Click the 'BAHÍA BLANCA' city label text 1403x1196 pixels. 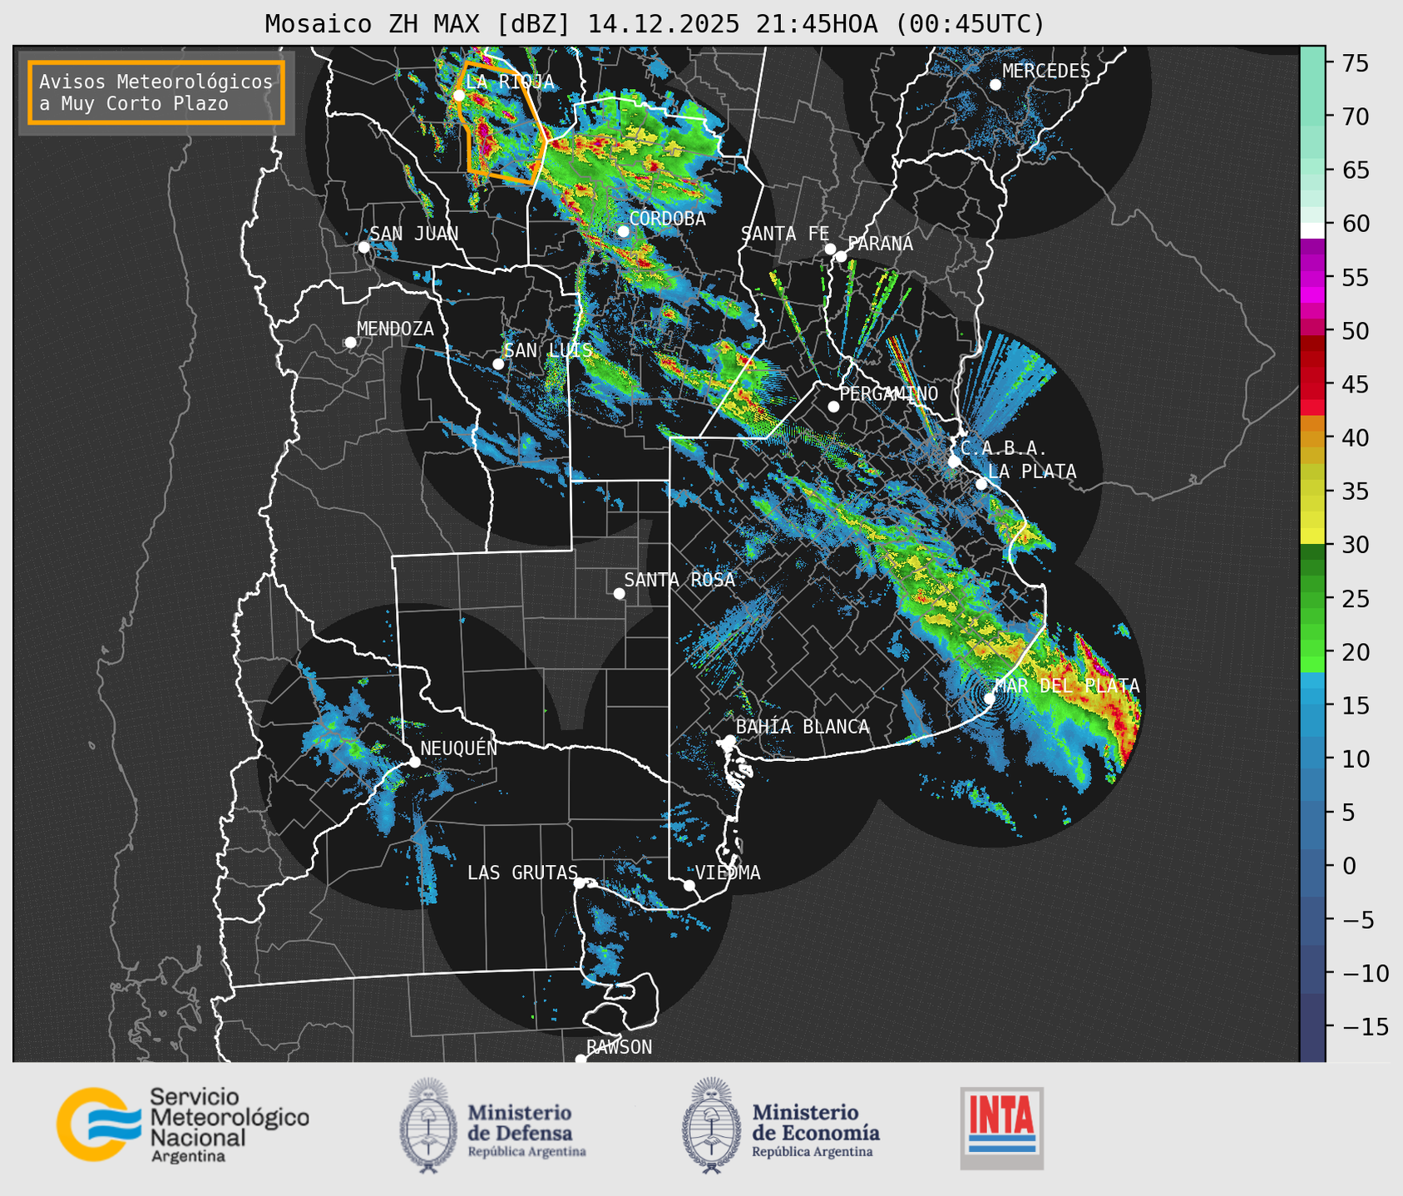803,727
